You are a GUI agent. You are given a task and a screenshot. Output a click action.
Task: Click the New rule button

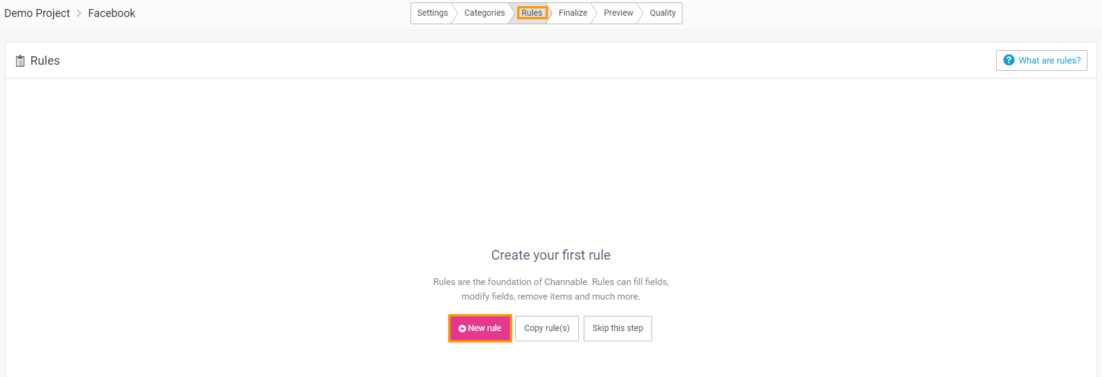tap(480, 329)
